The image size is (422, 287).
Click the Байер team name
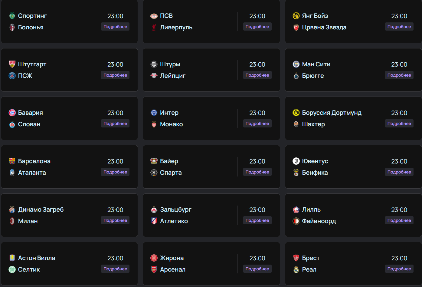[169, 161]
